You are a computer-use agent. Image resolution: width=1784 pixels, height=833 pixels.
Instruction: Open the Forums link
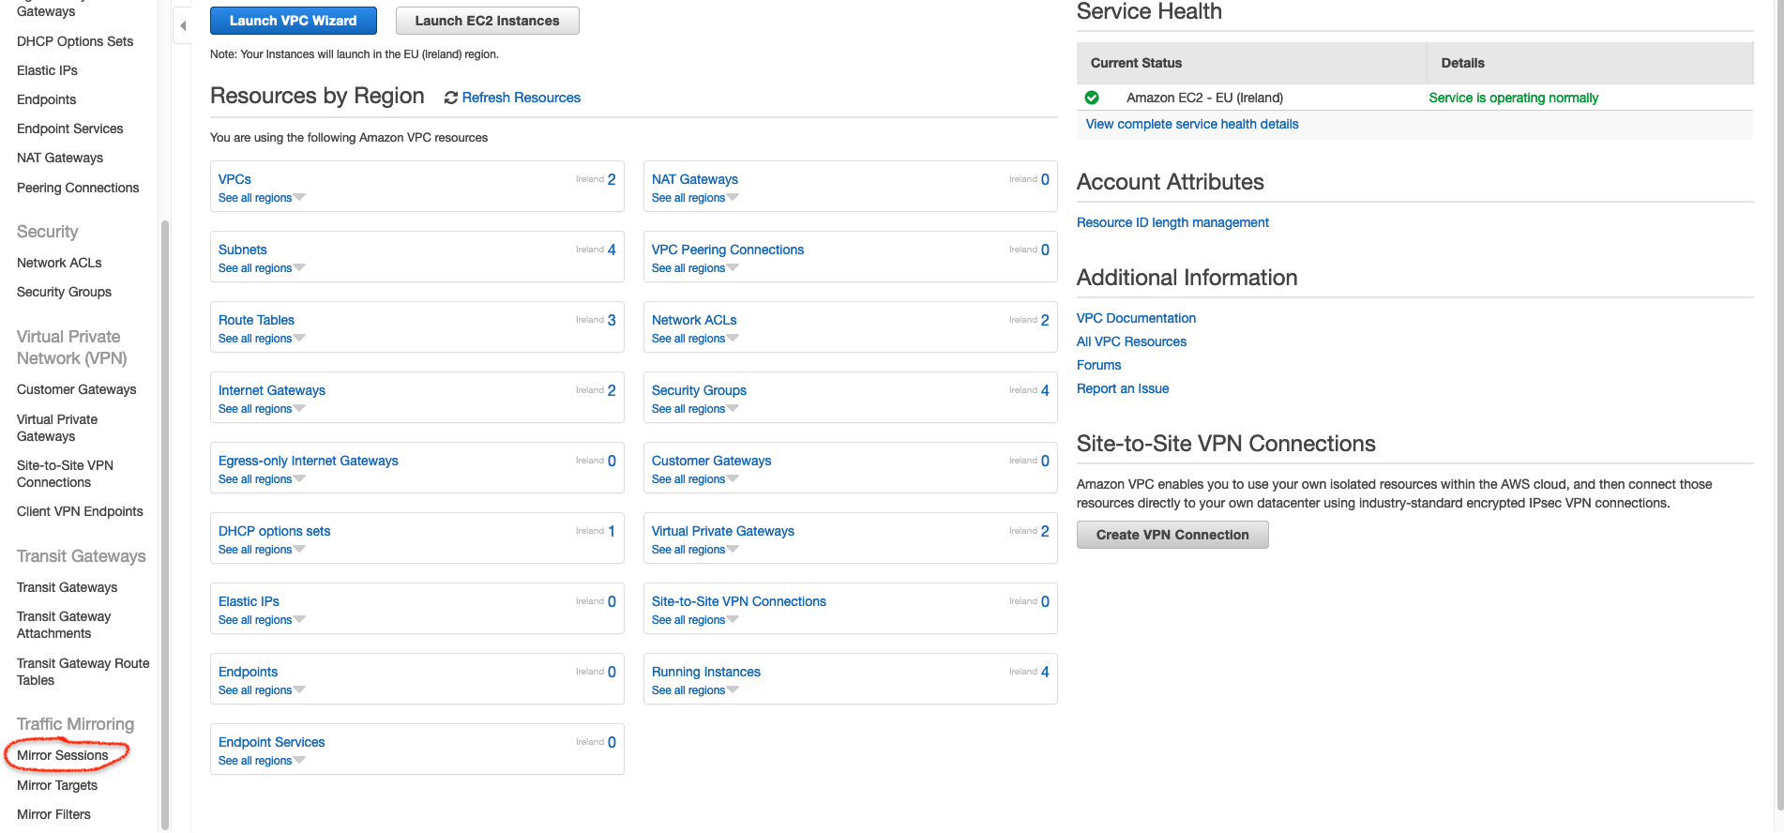point(1098,365)
